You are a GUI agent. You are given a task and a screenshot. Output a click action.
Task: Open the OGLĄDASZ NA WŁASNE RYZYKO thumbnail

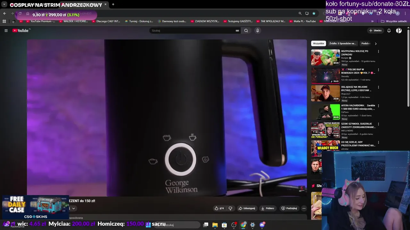click(325, 93)
